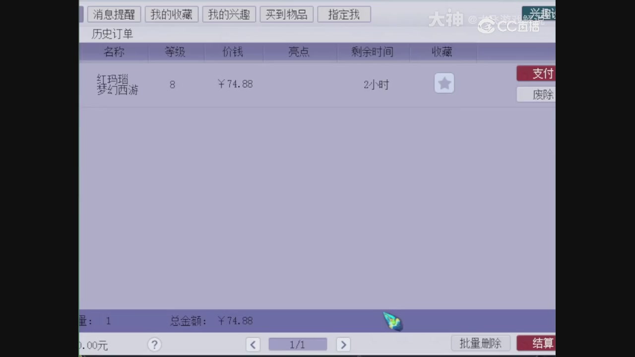Sort orders by the 价钱 column
The image size is (635, 357).
click(x=233, y=52)
